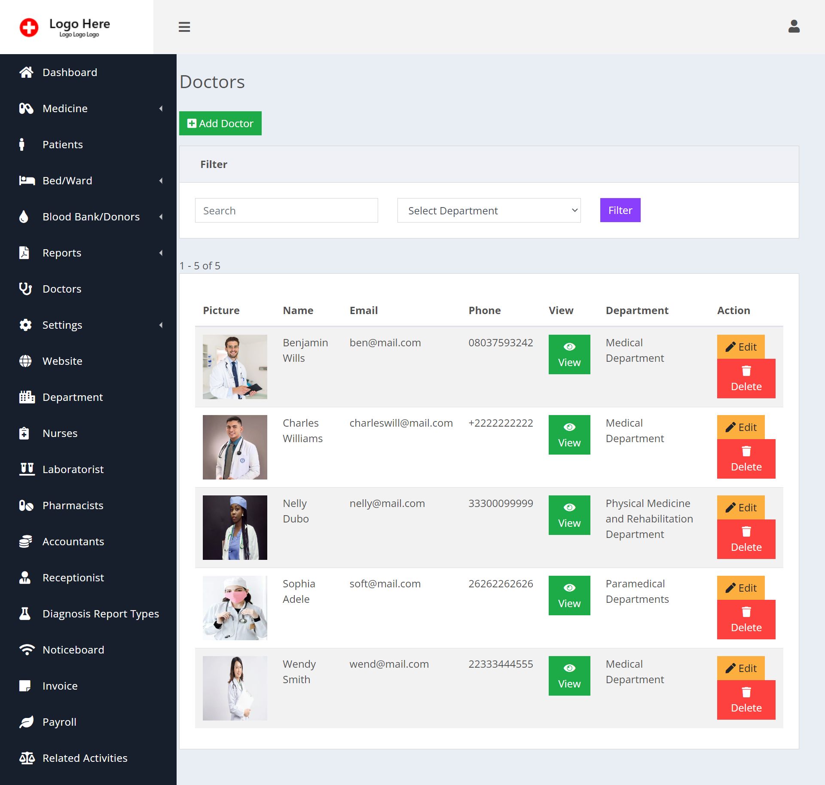Open Related Activities from the sidebar
The height and width of the screenshot is (785, 825).
pyautogui.click(x=84, y=758)
